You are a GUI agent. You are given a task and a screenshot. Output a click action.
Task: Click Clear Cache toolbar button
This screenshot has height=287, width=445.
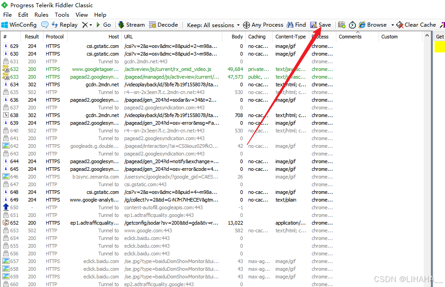pos(416,25)
